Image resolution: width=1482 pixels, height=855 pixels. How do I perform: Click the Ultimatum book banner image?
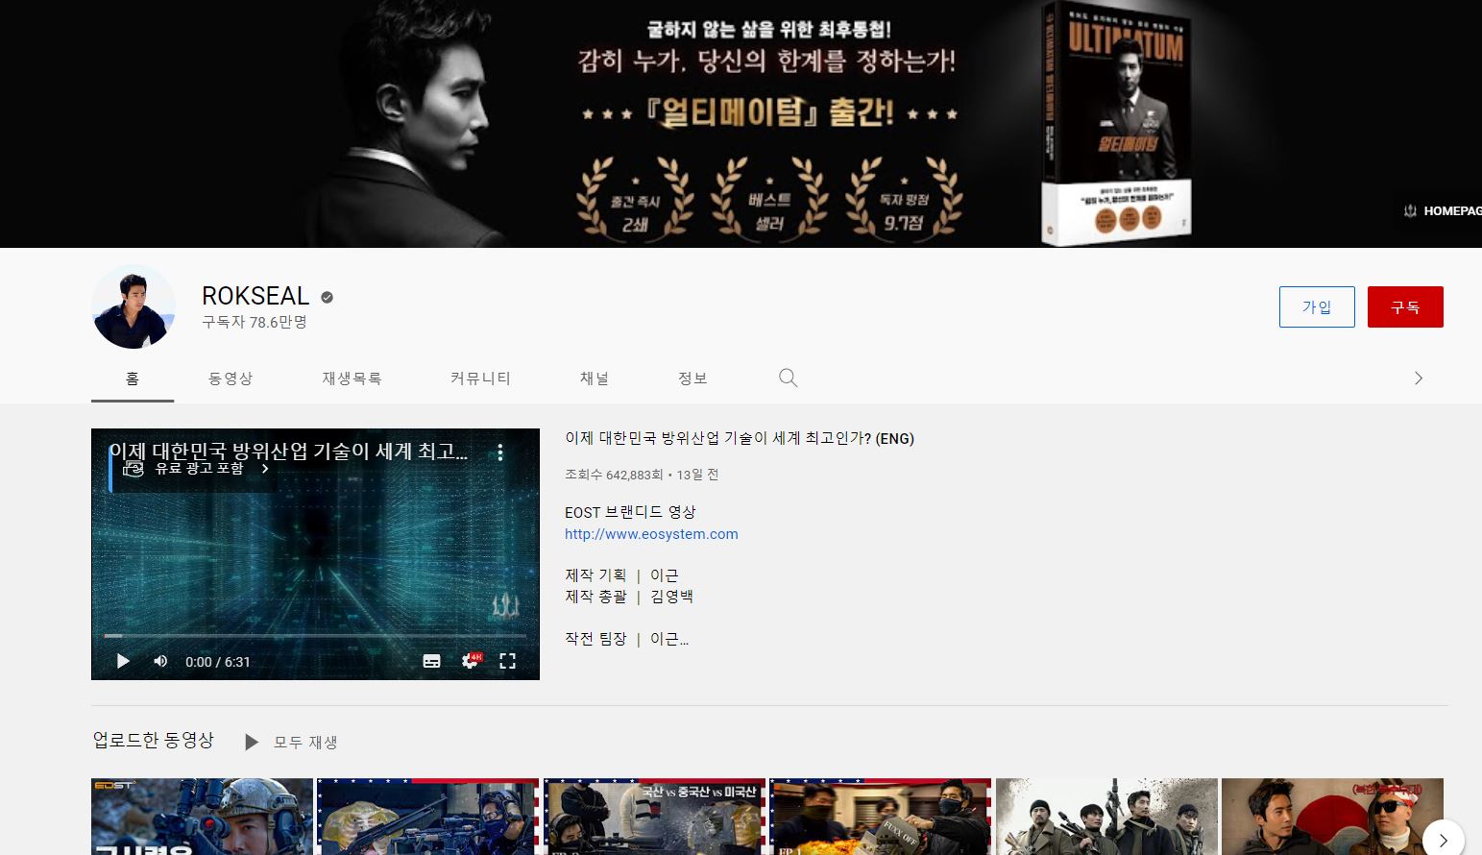[1117, 124]
